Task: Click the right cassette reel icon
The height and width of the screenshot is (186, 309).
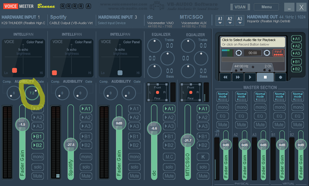Action: click(x=267, y=53)
